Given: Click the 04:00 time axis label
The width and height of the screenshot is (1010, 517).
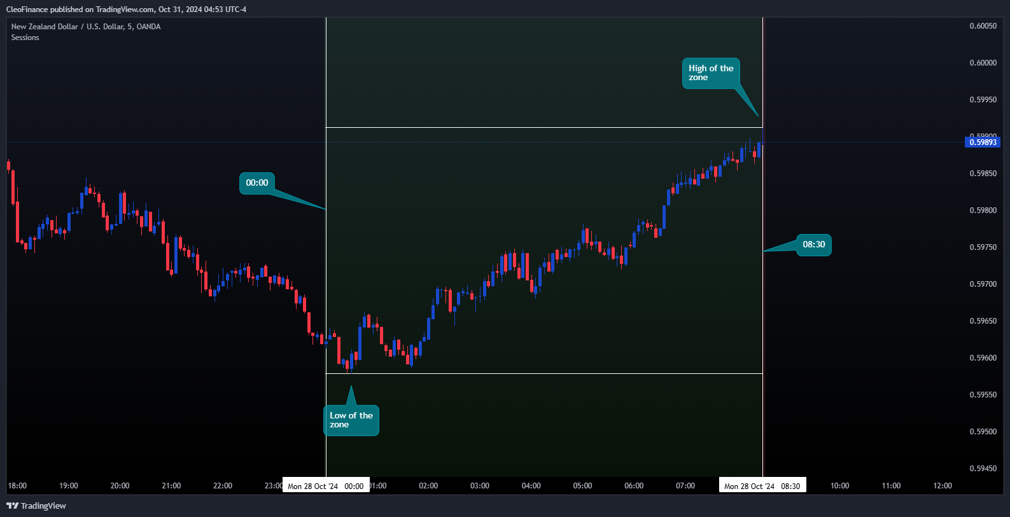Looking at the screenshot, I should [531, 486].
